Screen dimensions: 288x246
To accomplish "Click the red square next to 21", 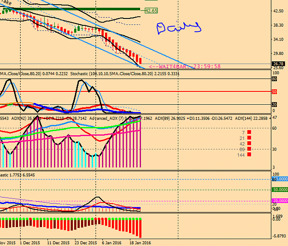I will pos(249,138).
